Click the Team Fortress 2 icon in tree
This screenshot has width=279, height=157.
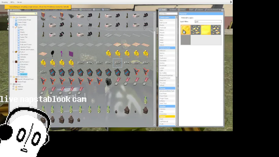tap(16, 62)
